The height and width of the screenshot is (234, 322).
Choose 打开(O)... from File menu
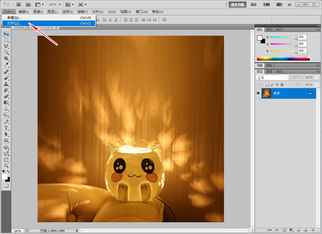(x=49, y=23)
